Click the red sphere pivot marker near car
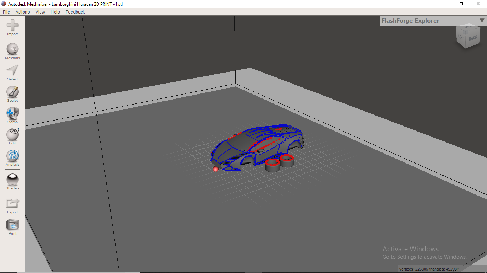 click(215, 169)
